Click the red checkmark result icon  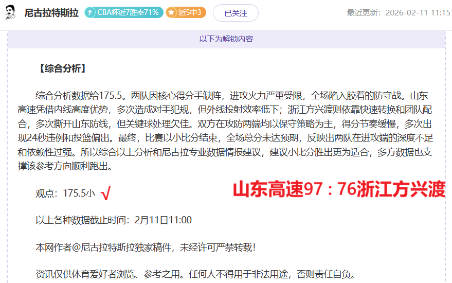pyautogui.click(x=106, y=193)
